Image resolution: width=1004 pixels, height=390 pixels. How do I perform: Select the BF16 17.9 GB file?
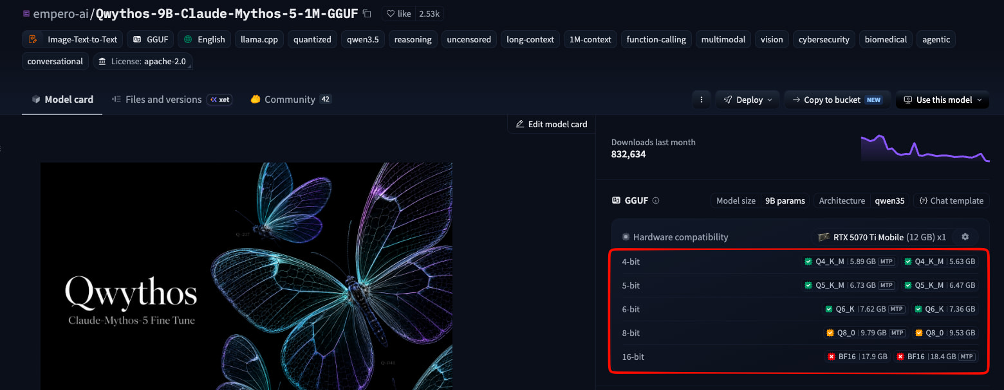point(858,357)
